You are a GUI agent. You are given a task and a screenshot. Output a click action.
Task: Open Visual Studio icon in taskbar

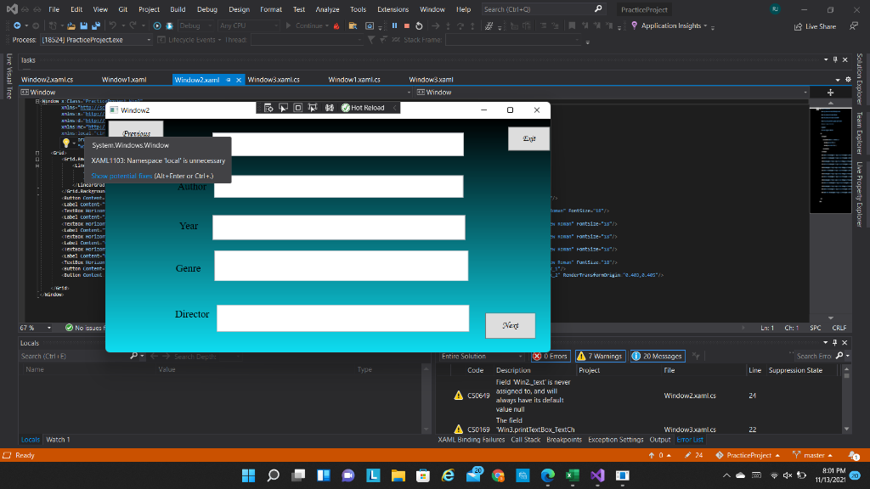pos(597,475)
